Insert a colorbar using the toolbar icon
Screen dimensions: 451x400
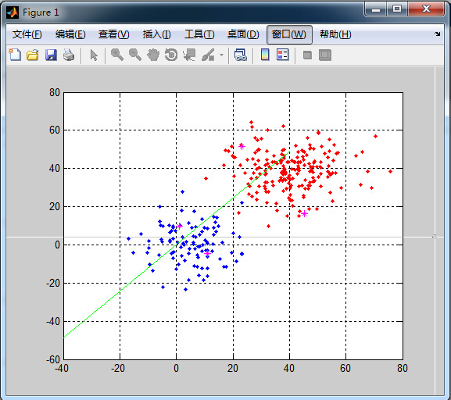[x=265, y=55]
